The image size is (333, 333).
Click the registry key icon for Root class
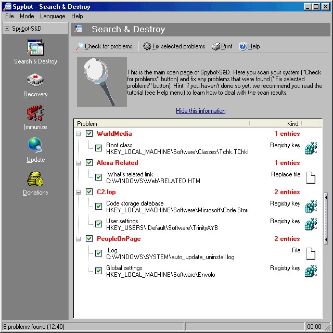(311, 148)
